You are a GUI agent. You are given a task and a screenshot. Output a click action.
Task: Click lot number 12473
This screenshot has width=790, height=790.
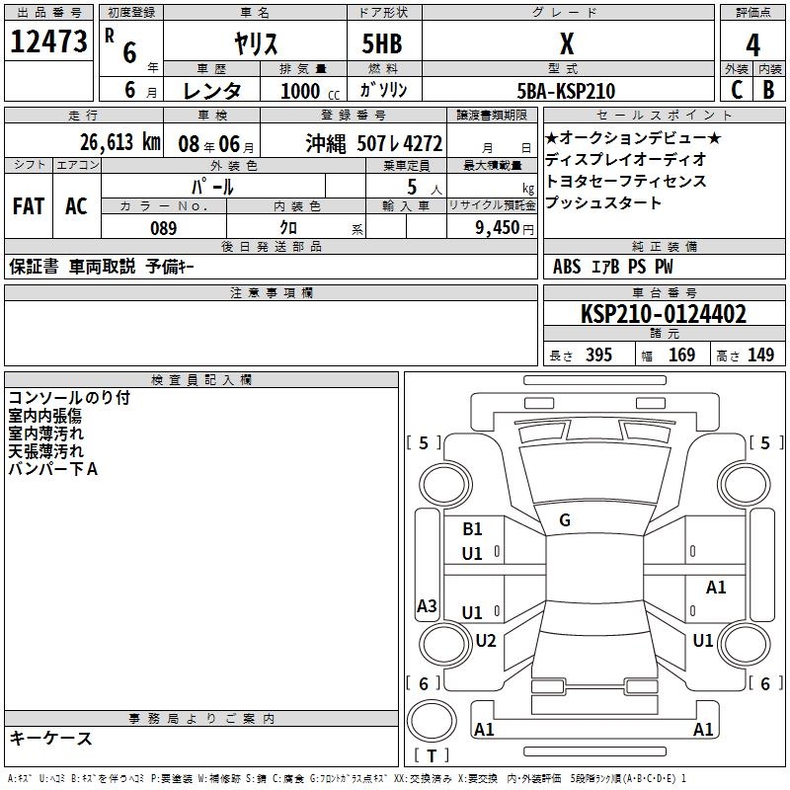pyautogui.click(x=48, y=41)
